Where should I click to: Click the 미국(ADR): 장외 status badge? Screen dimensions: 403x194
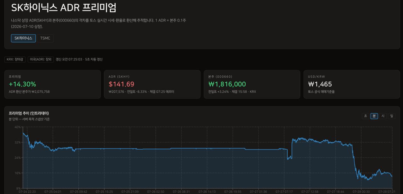tap(41, 59)
